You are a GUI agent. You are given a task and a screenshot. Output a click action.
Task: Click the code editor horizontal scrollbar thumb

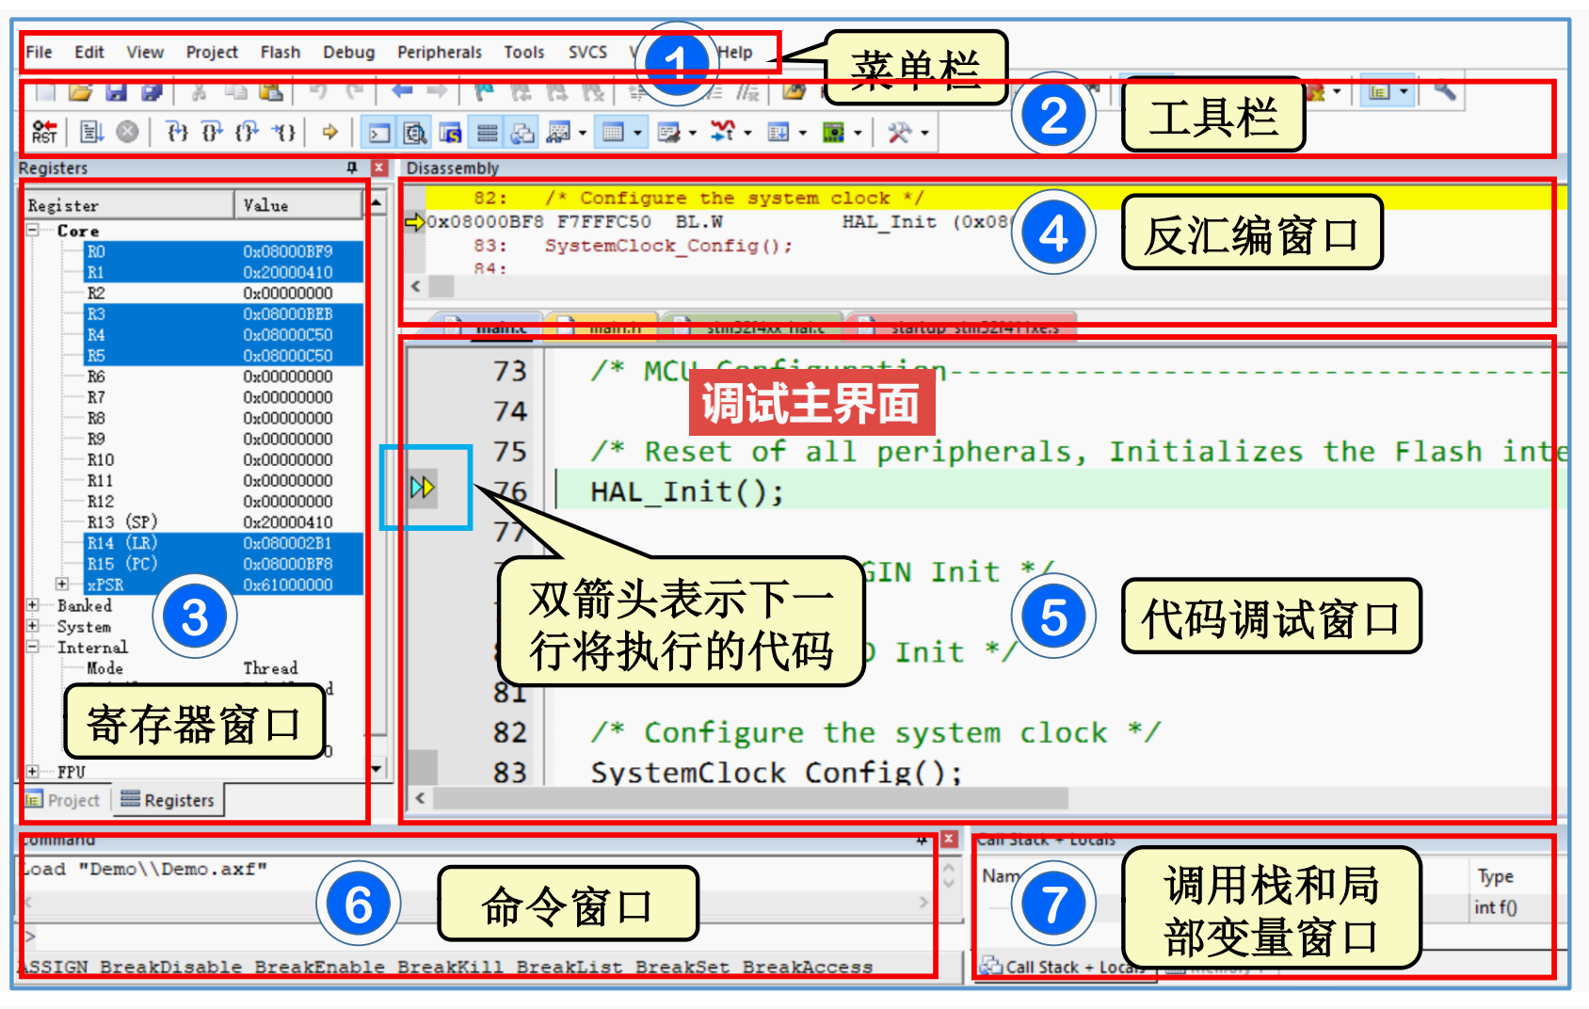coord(750,798)
